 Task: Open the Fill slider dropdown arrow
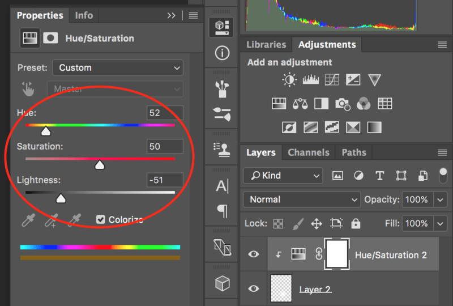441,224
